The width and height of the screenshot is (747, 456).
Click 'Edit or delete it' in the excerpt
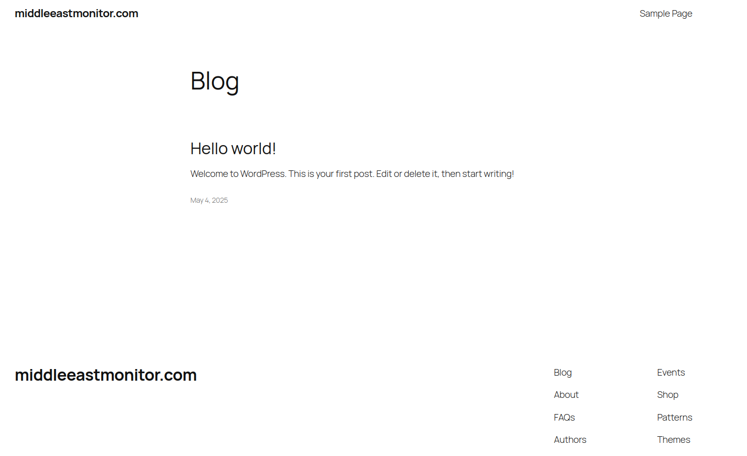pyautogui.click(x=407, y=174)
